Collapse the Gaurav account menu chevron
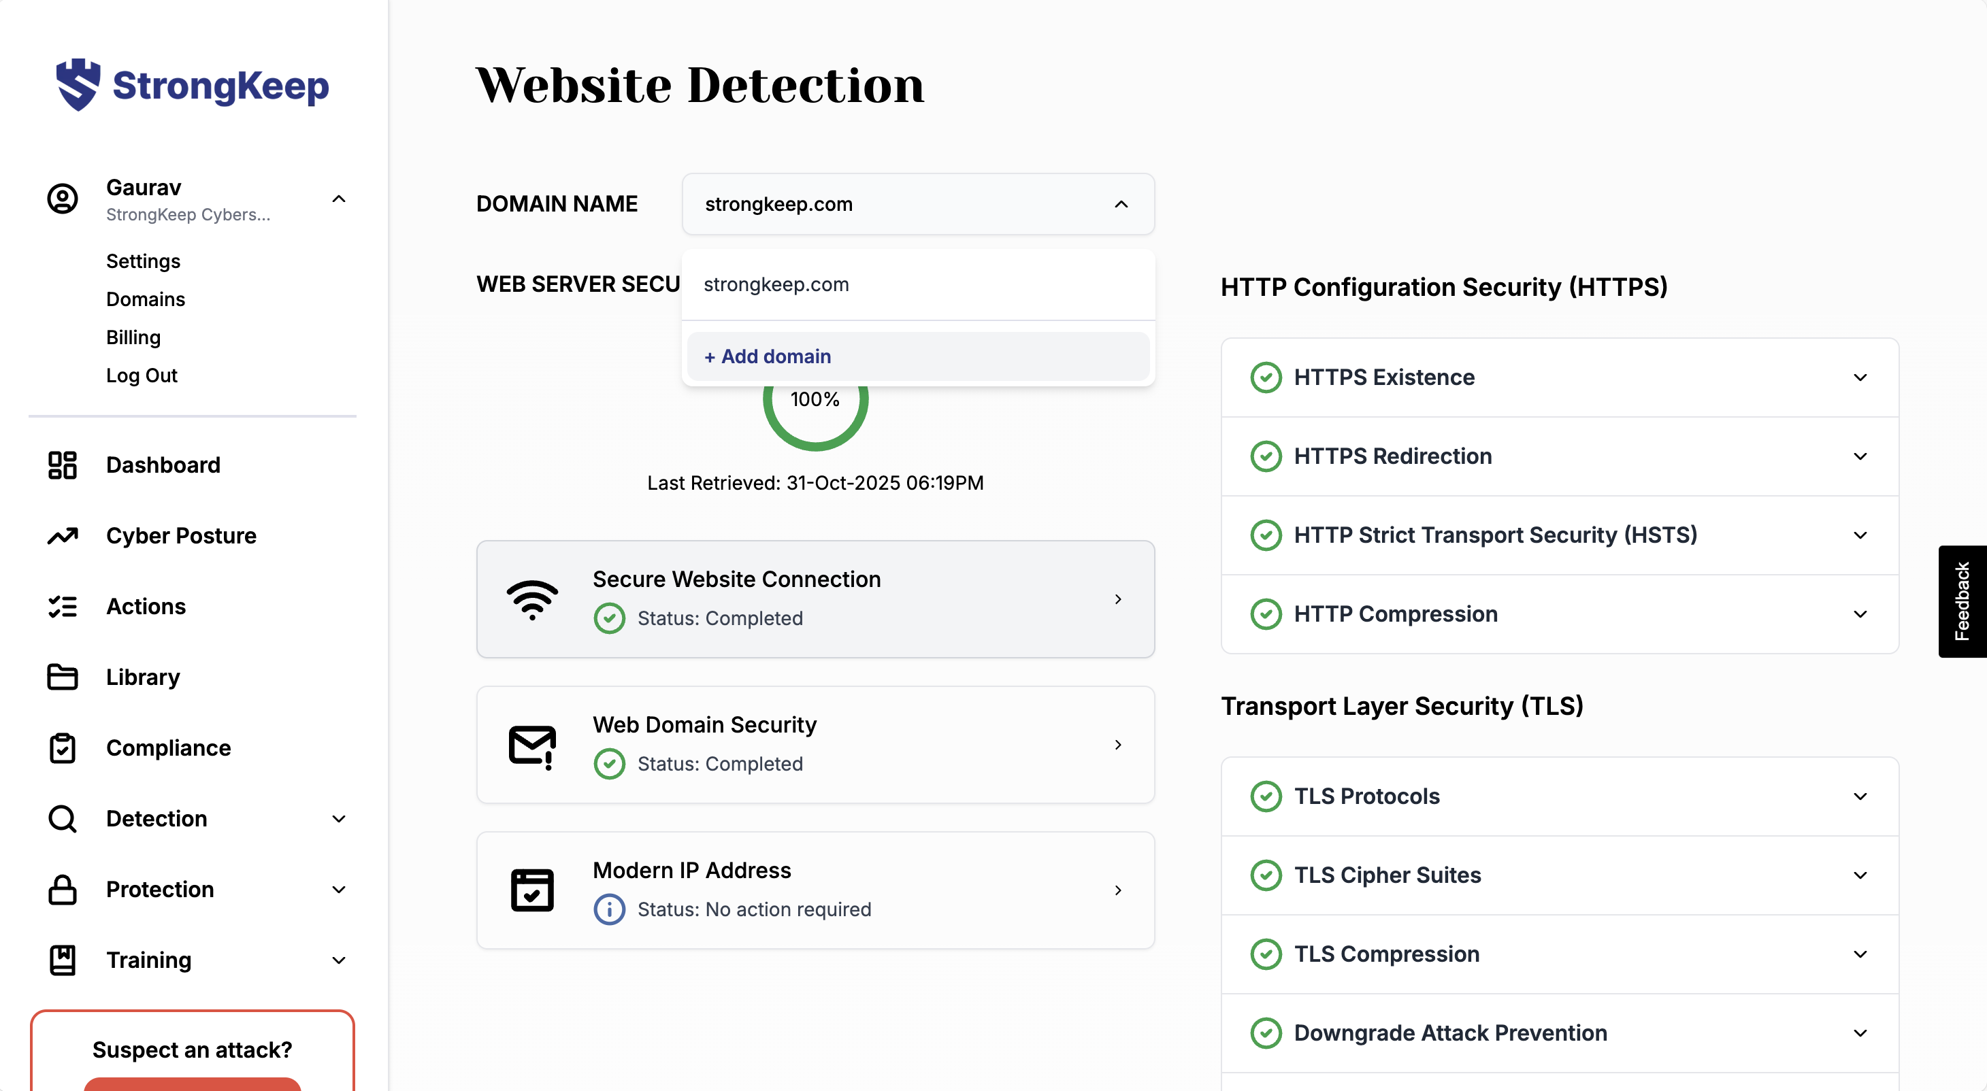Viewport: 1987px width, 1091px height. coord(339,199)
